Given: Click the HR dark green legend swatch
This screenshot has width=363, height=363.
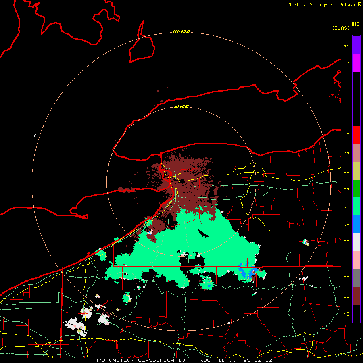Looking at the screenshot, I should pyautogui.click(x=356, y=189).
